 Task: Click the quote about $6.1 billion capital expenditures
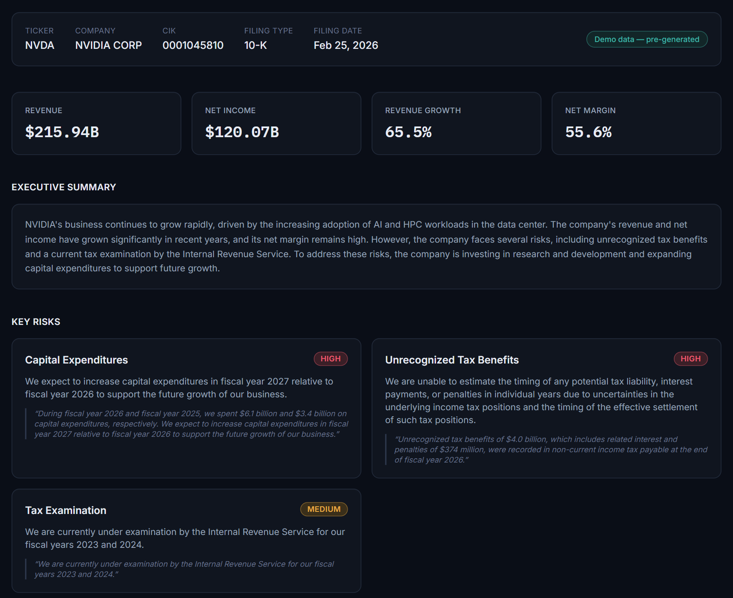point(191,424)
